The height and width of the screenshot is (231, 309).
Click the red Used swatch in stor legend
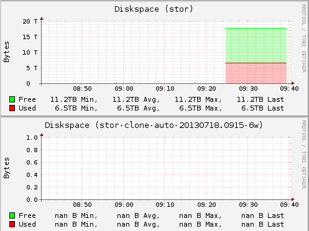point(12,108)
